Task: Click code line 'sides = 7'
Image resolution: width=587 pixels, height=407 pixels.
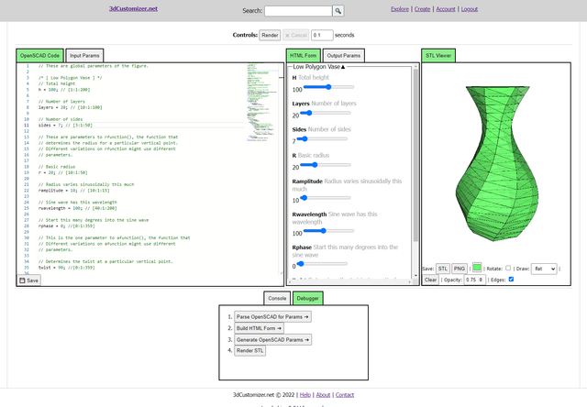Action: (65, 126)
